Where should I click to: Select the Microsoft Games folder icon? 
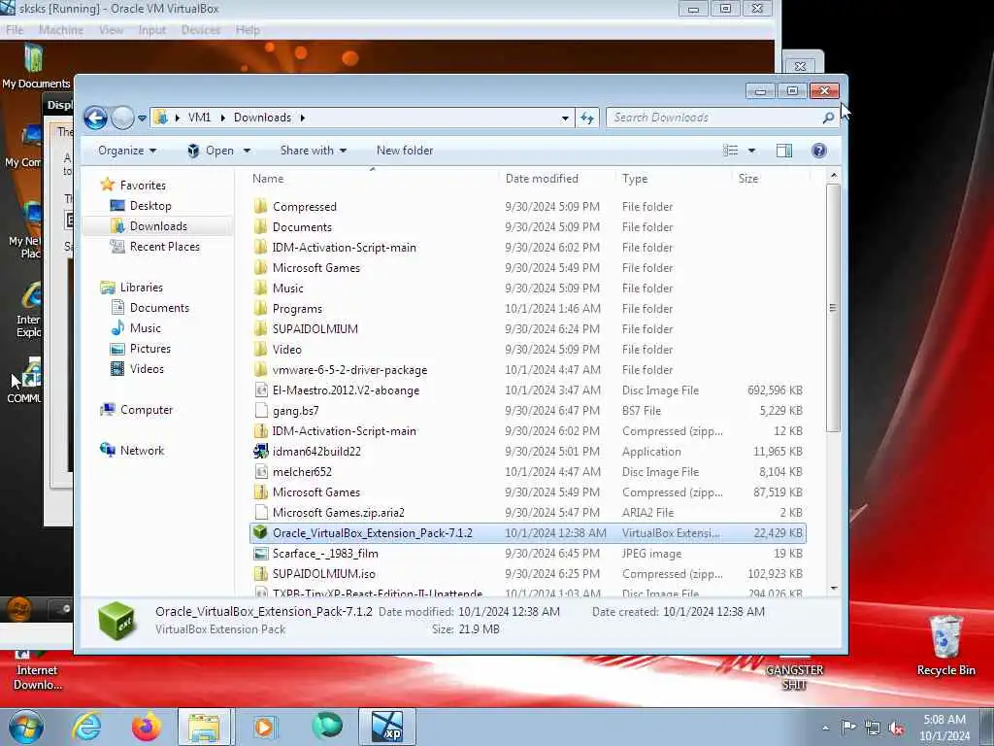tap(260, 268)
